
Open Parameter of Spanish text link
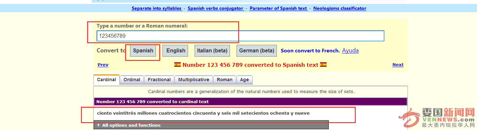pos(278,8)
